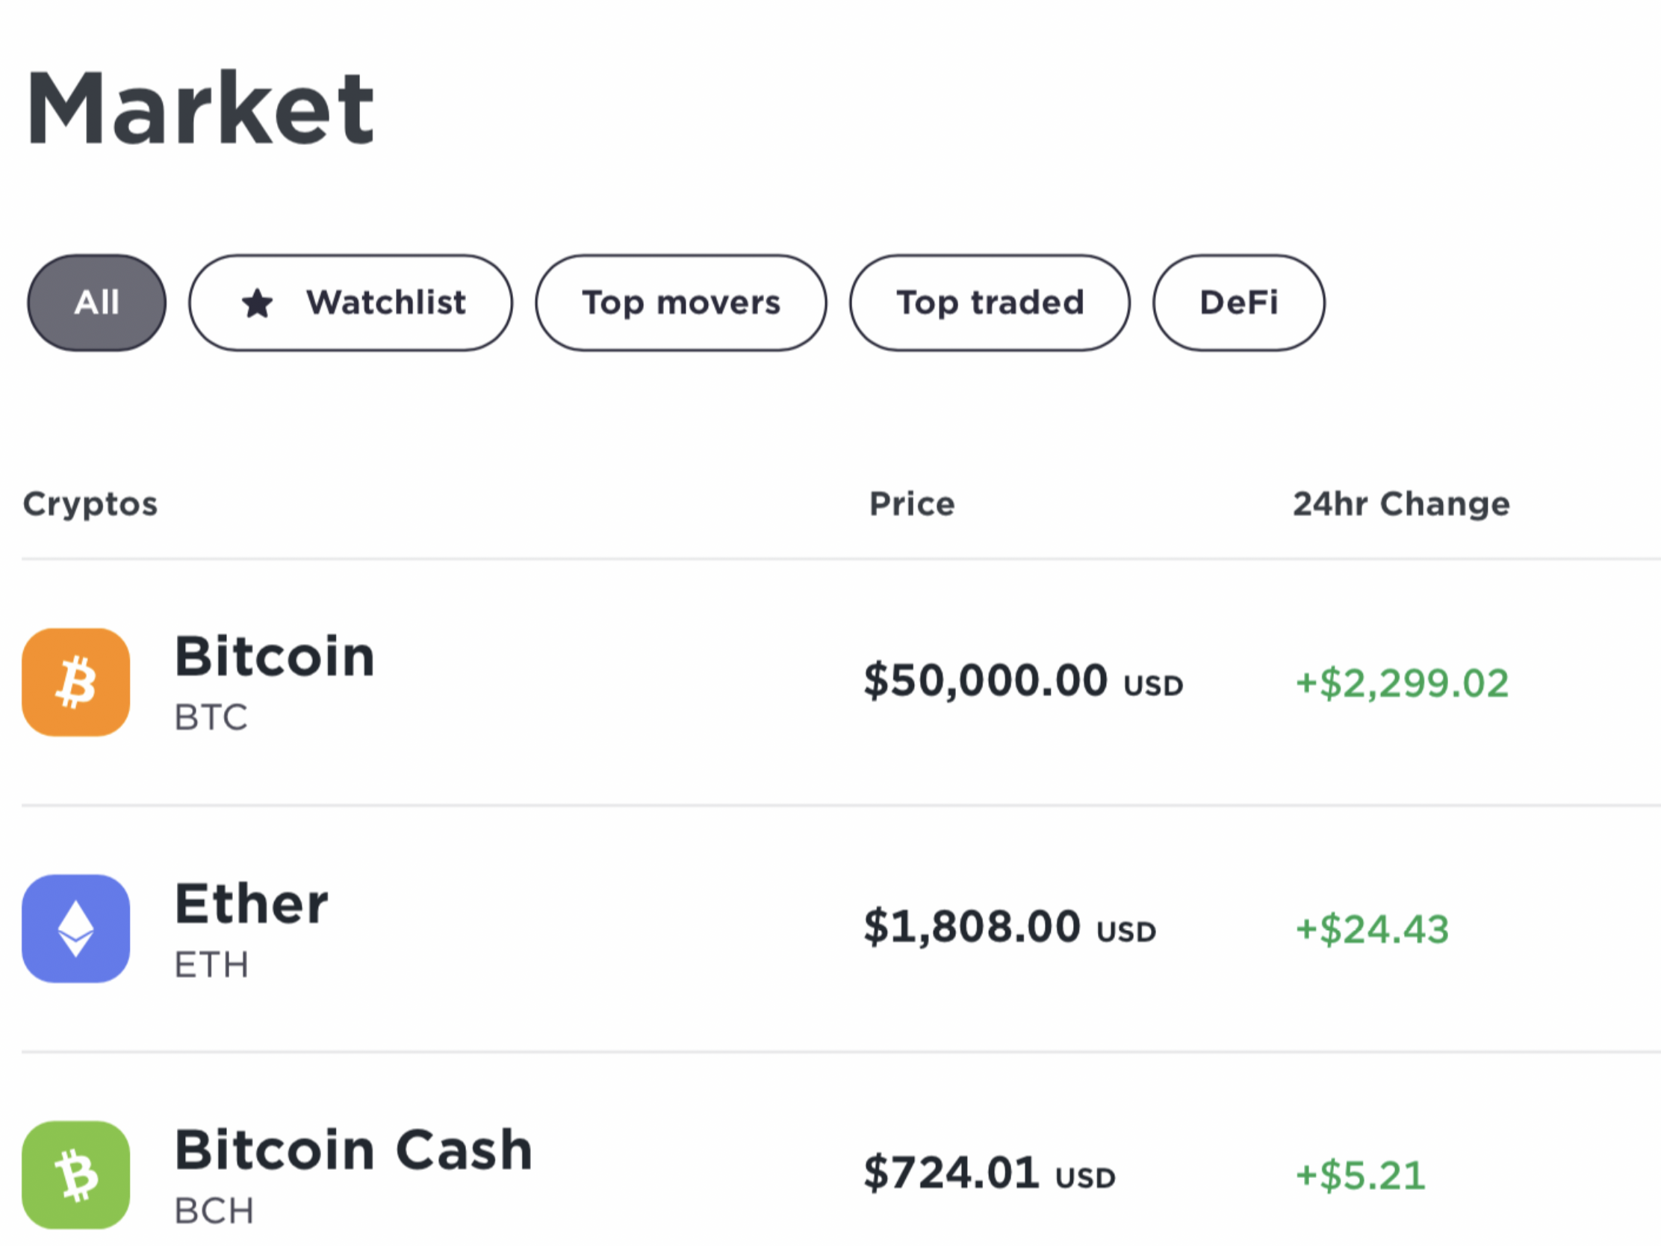Switch to the Watchlist filter
This screenshot has height=1246, width=1661.
tap(351, 303)
